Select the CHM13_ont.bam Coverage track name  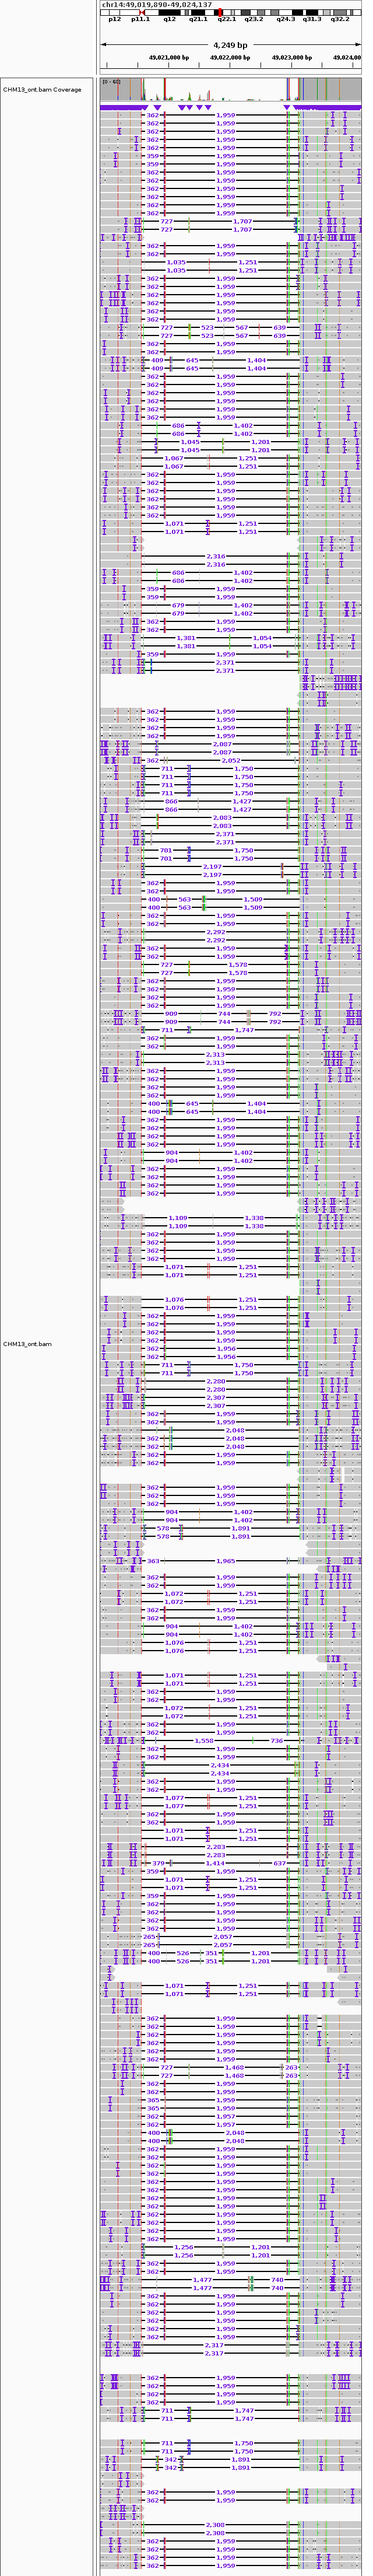pyautogui.click(x=42, y=90)
